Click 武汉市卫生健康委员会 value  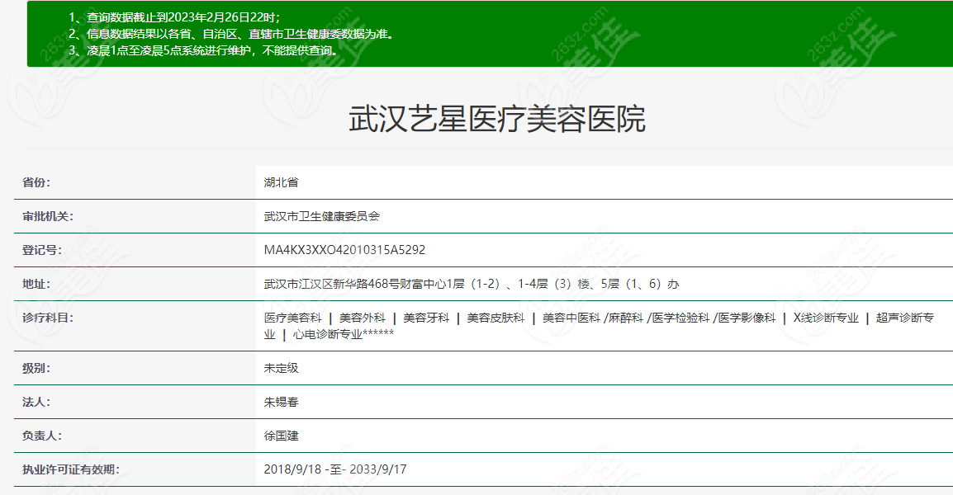coord(321,216)
